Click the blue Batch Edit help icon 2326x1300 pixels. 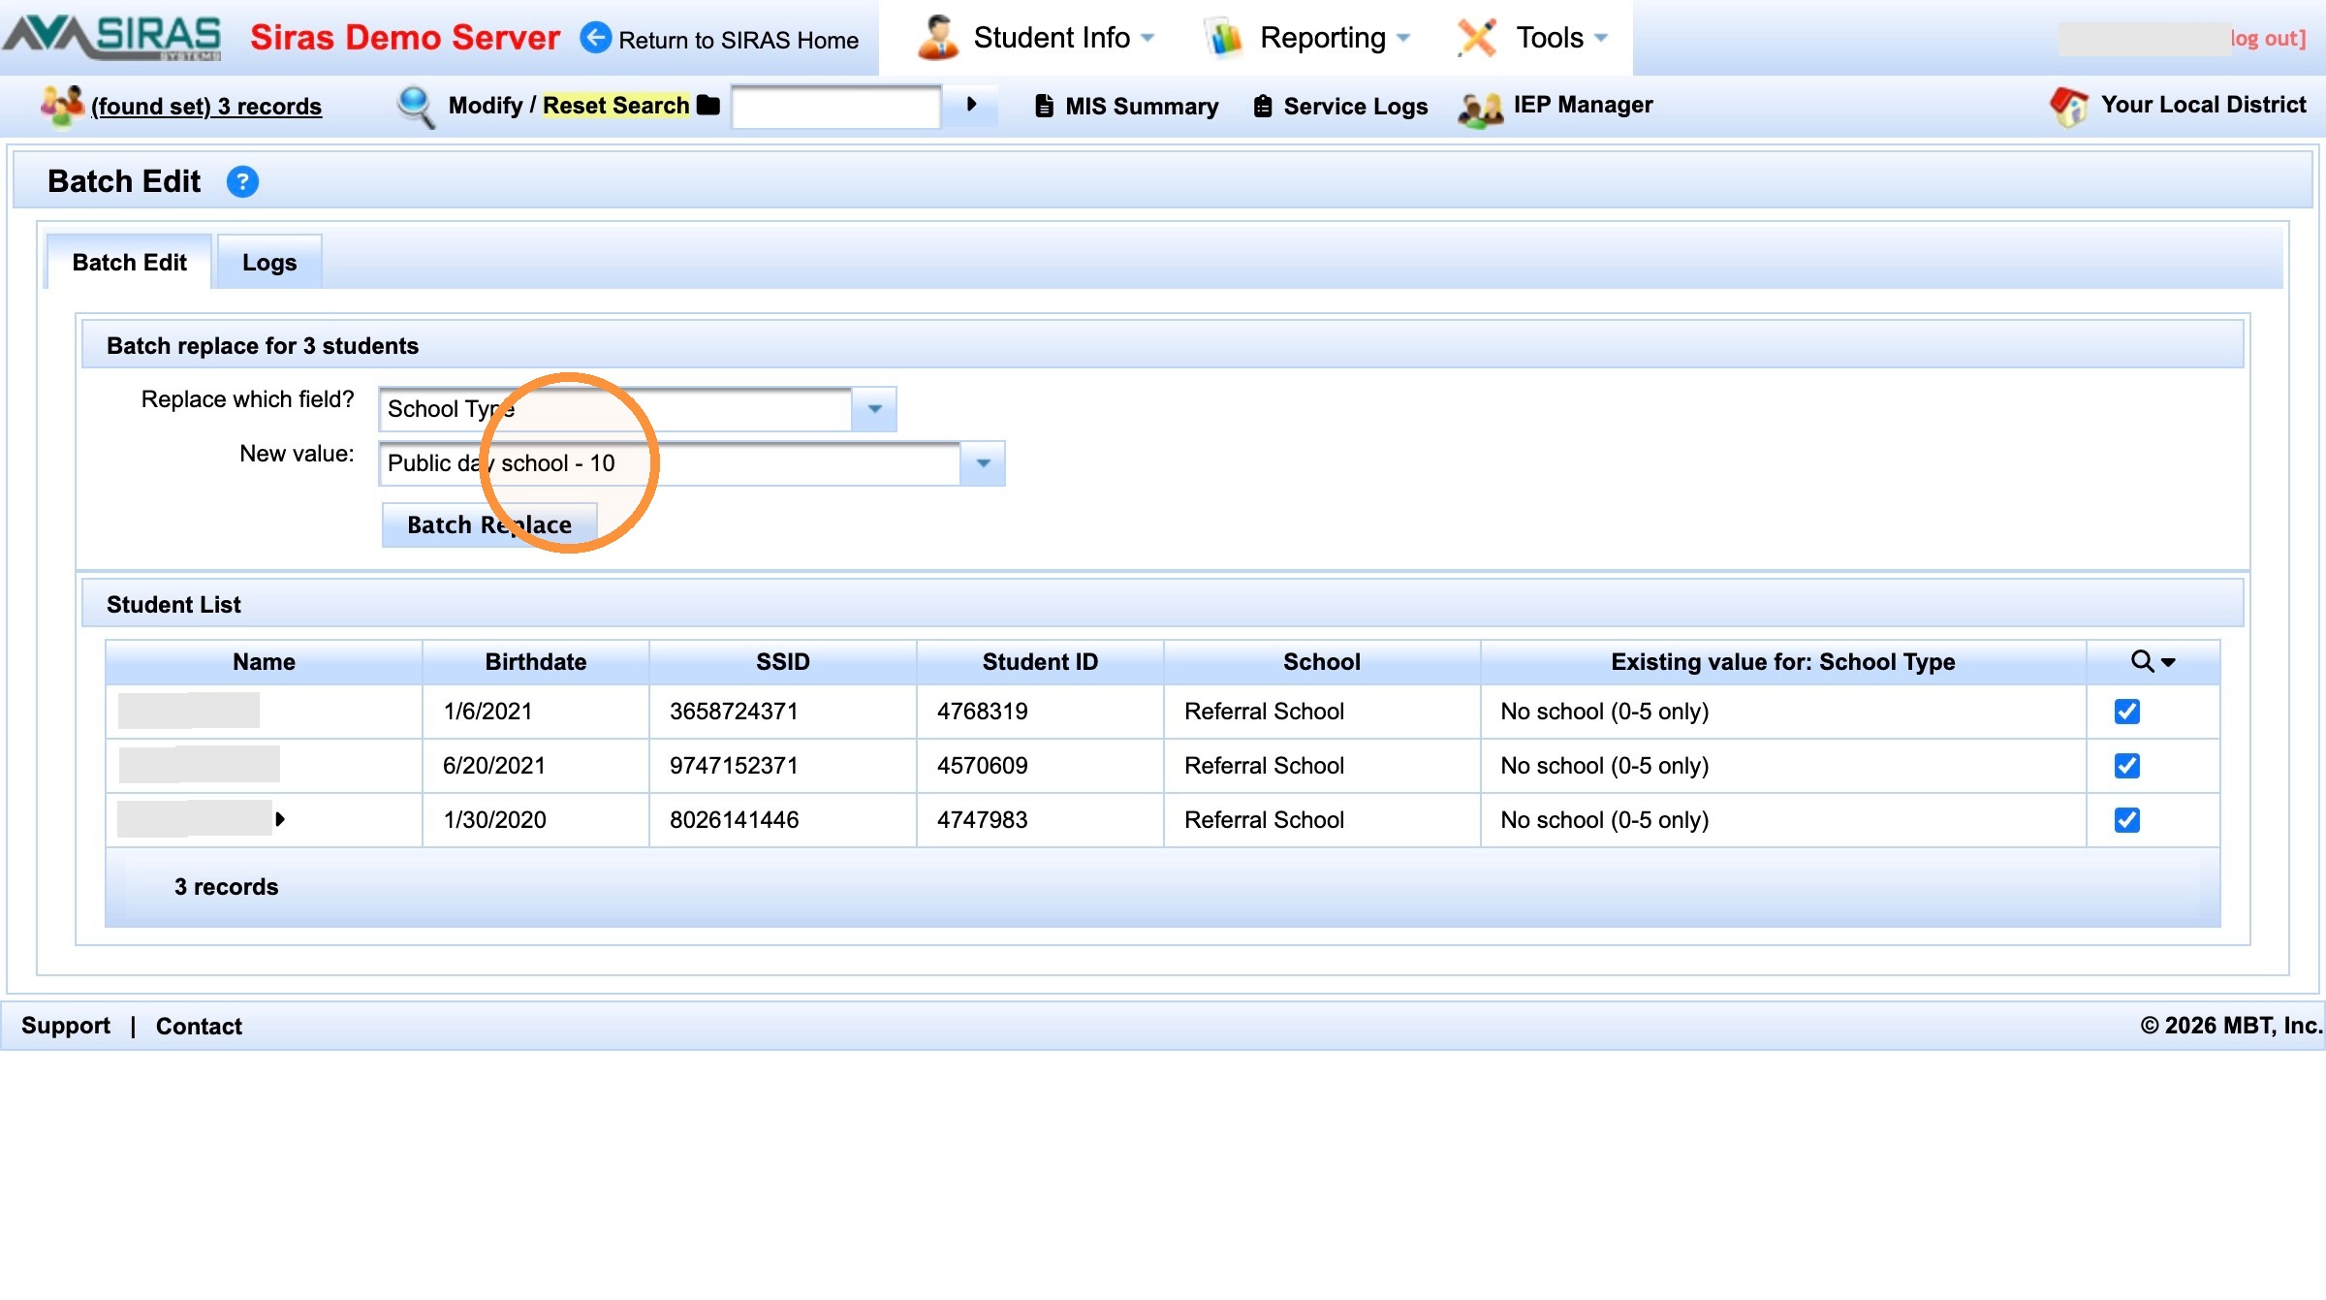point(242,181)
